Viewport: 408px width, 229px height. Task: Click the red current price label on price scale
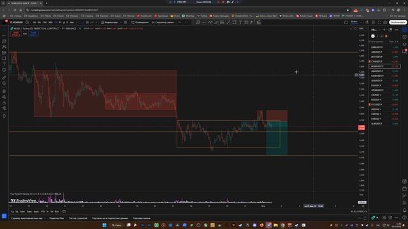pos(361,127)
